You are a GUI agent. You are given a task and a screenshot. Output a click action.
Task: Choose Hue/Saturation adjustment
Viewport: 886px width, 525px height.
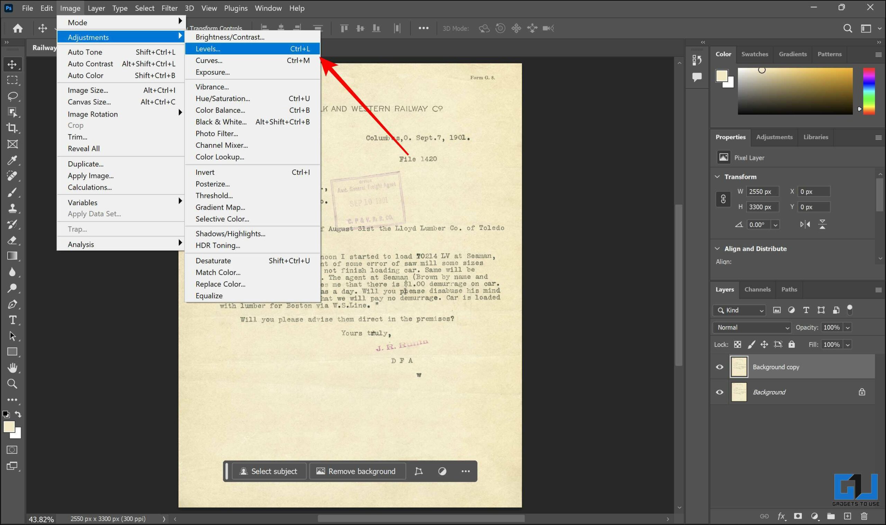pos(252,98)
